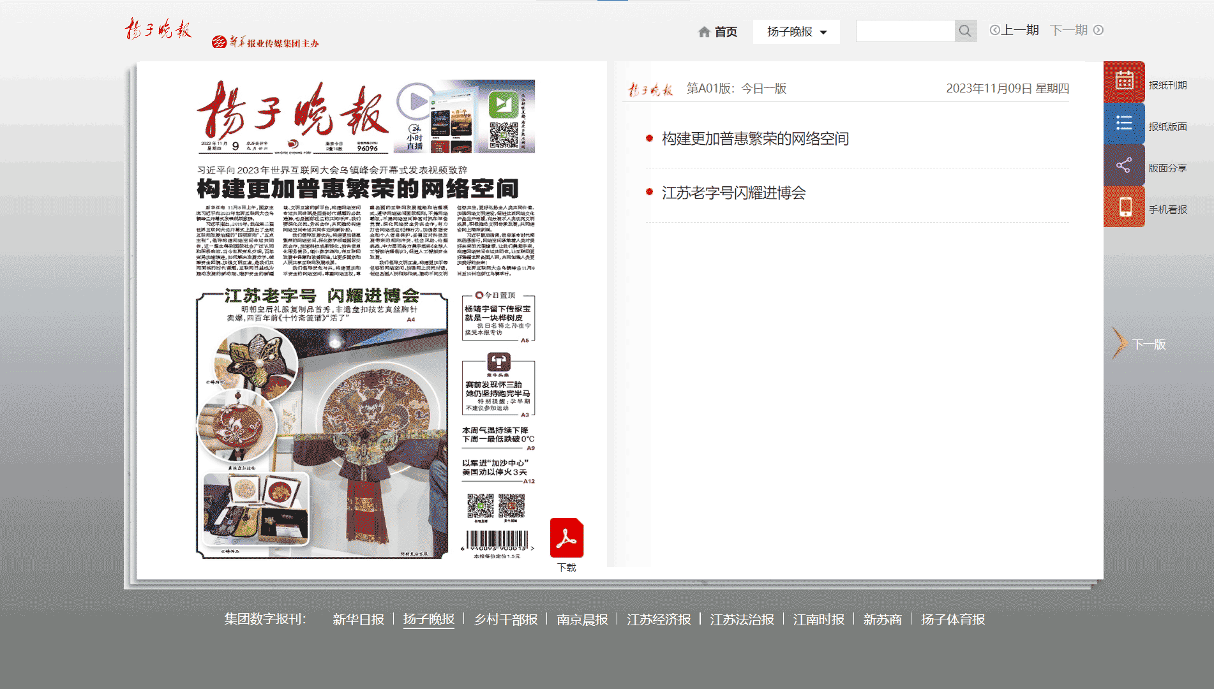Click the newspaper front page headline 构建更加普惠繁荣的网络空间
Image resolution: width=1214 pixels, height=689 pixels.
357,189
